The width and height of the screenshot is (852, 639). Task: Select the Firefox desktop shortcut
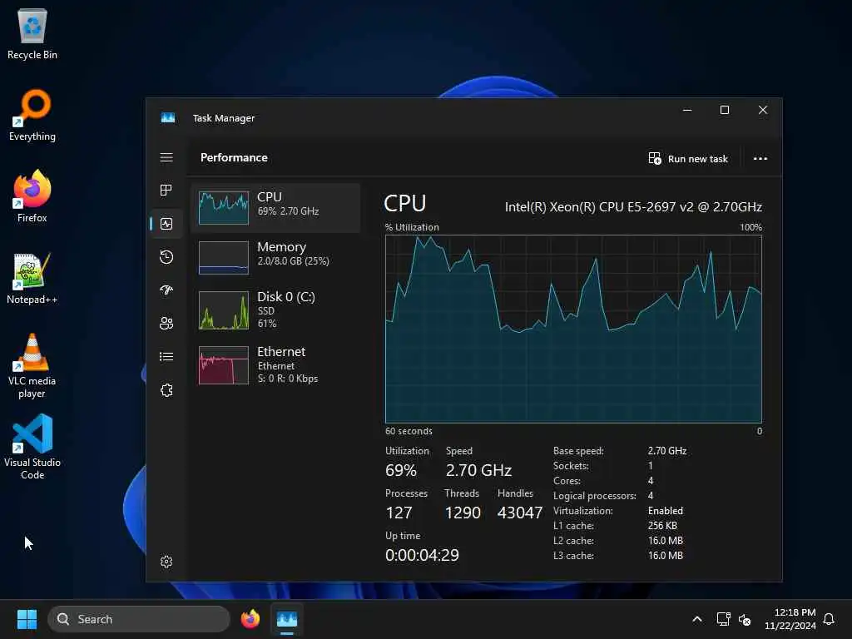tap(32, 196)
